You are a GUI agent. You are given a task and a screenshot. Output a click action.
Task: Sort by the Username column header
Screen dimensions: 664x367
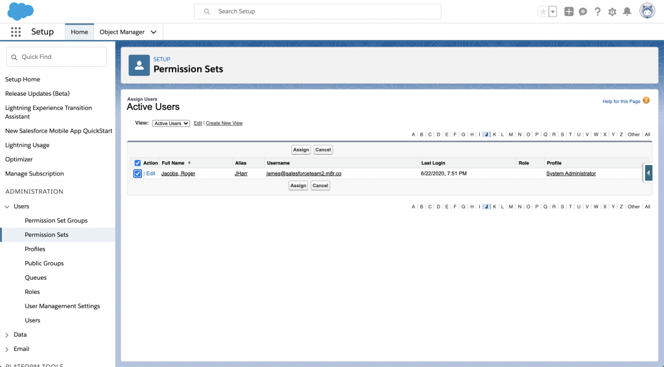pyautogui.click(x=278, y=162)
